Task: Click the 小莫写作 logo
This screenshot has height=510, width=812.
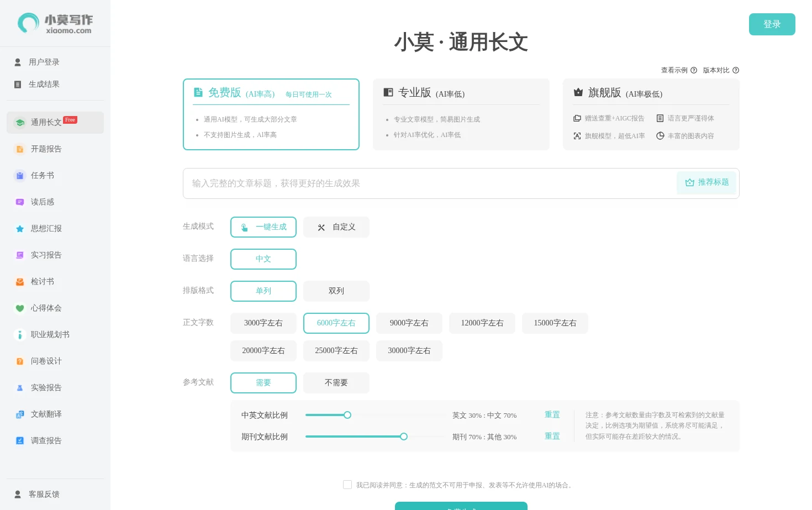Action: 55,23
